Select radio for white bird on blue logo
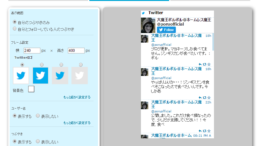This screenshot has width=279, height=146. point(42,65)
